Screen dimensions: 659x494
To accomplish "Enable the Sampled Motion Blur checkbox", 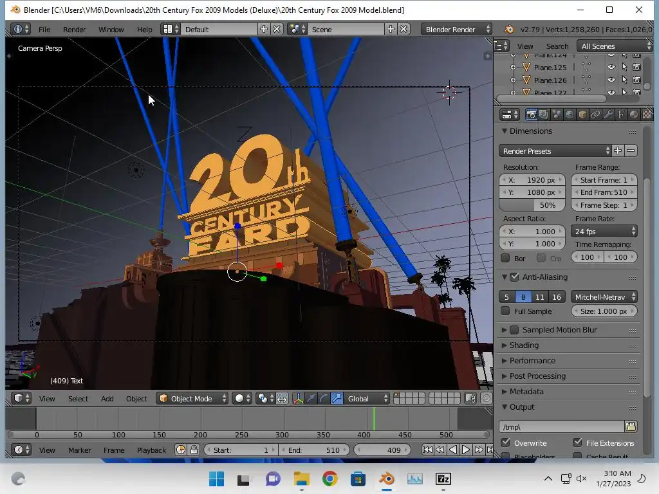I will [514, 330].
